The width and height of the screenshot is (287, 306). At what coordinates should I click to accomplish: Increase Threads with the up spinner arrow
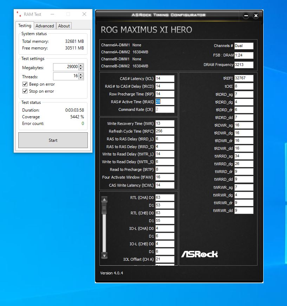coord(81,74)
